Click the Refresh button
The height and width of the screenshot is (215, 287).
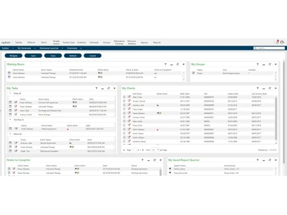click(73, 56)
